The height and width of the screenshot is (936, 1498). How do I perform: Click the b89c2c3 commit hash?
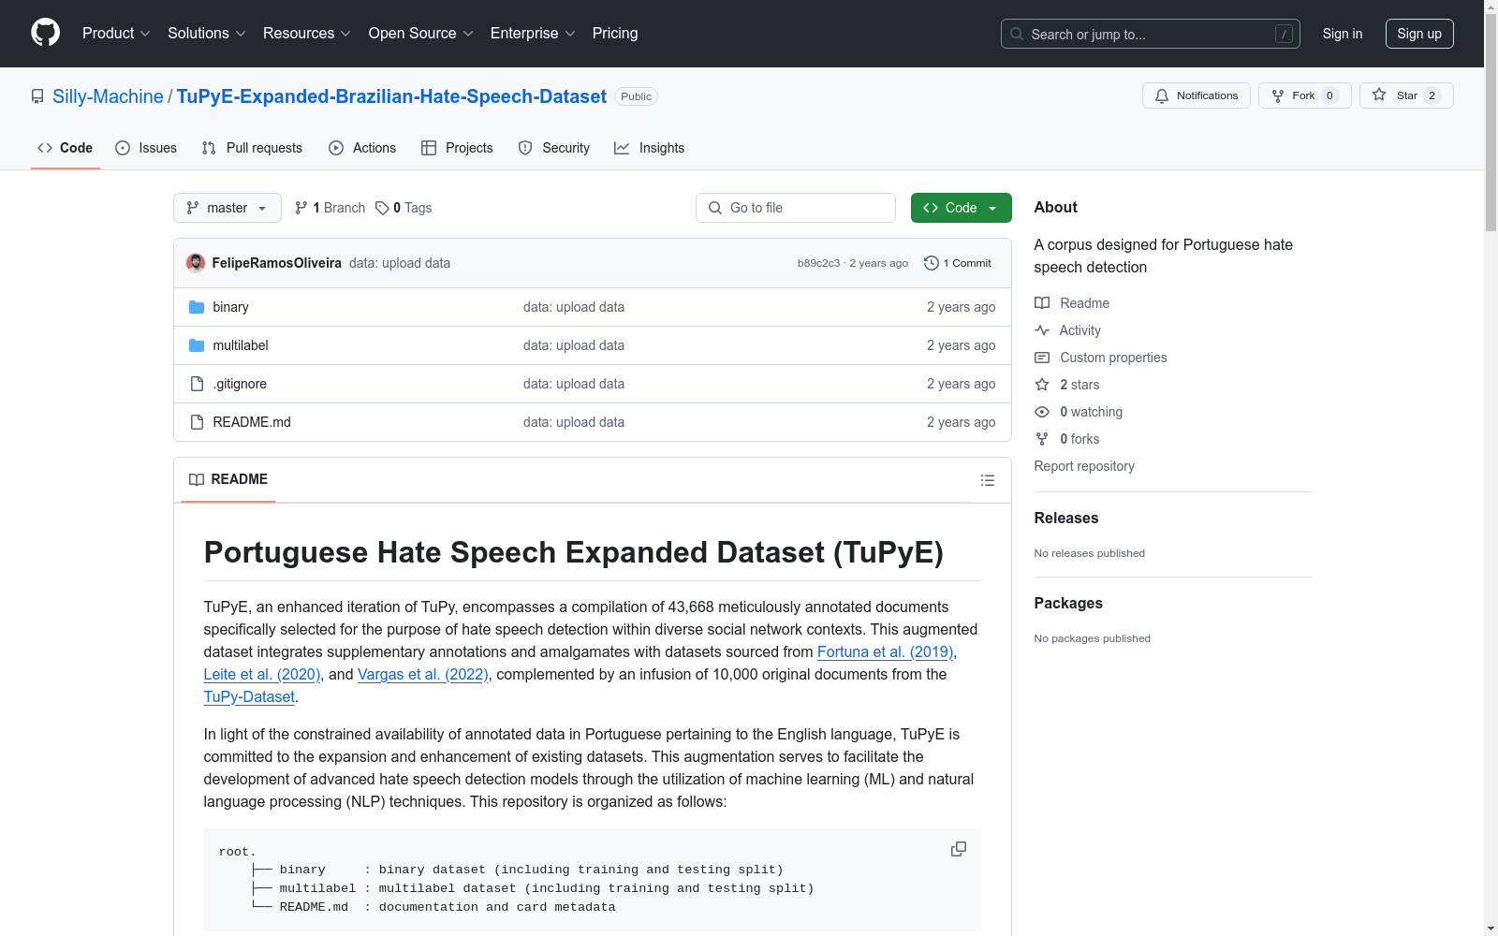pos(818,263)
